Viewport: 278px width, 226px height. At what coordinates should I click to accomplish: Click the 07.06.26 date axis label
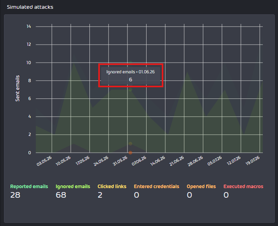coord(139,161)
